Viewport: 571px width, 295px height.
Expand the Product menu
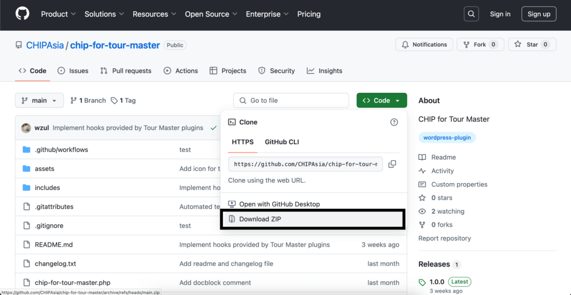(58, 14)
